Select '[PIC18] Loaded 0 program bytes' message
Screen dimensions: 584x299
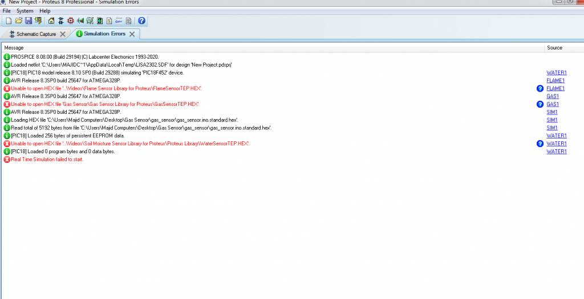click(63, 151)
